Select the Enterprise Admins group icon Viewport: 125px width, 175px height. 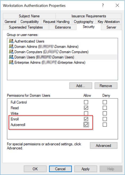11,63
